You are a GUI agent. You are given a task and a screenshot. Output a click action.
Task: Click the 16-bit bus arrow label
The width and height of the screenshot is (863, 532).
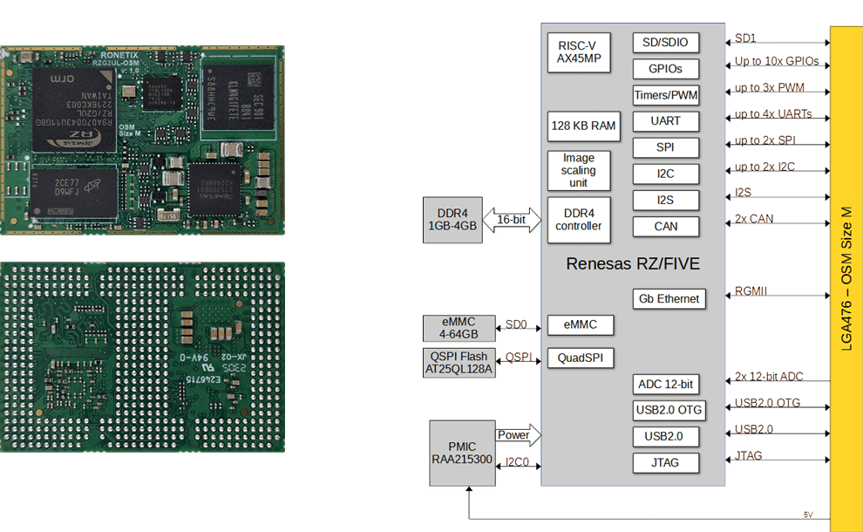tap(512, 220)
